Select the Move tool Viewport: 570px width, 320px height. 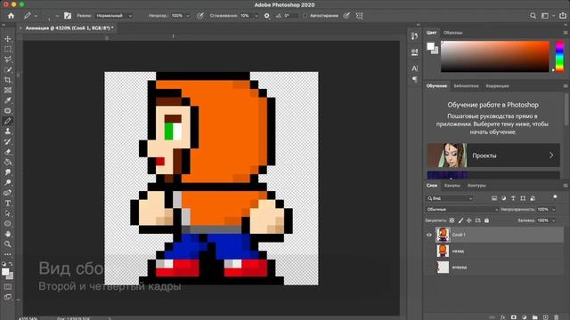tap(8, 39)
